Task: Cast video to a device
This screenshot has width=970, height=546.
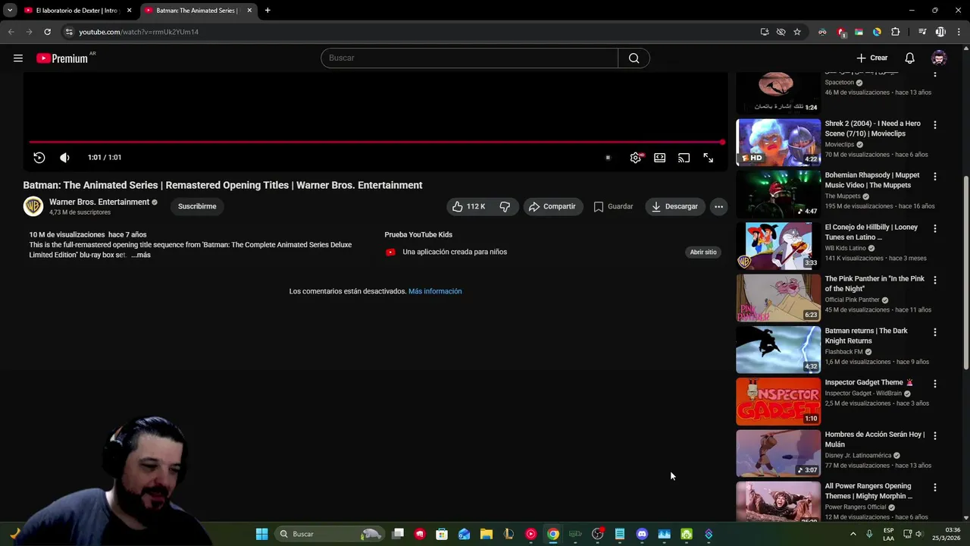Action: pyautogui.click(x=684, y=158)
